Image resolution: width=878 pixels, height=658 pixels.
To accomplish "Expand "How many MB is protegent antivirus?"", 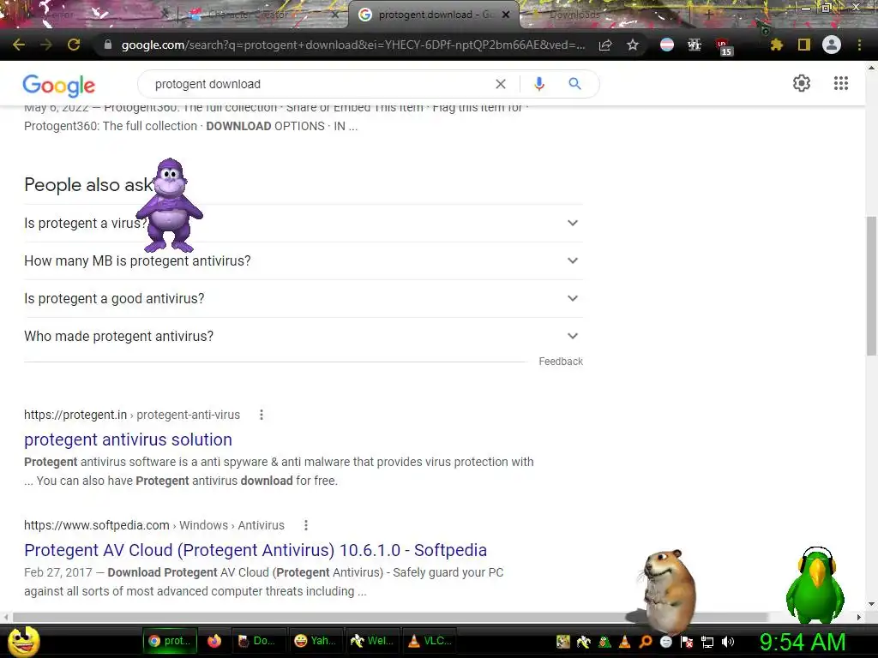I will click(304, 260).
